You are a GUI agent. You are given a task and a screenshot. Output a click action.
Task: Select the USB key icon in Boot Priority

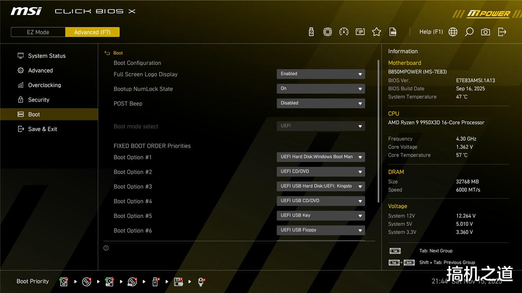tap(155, 281)
